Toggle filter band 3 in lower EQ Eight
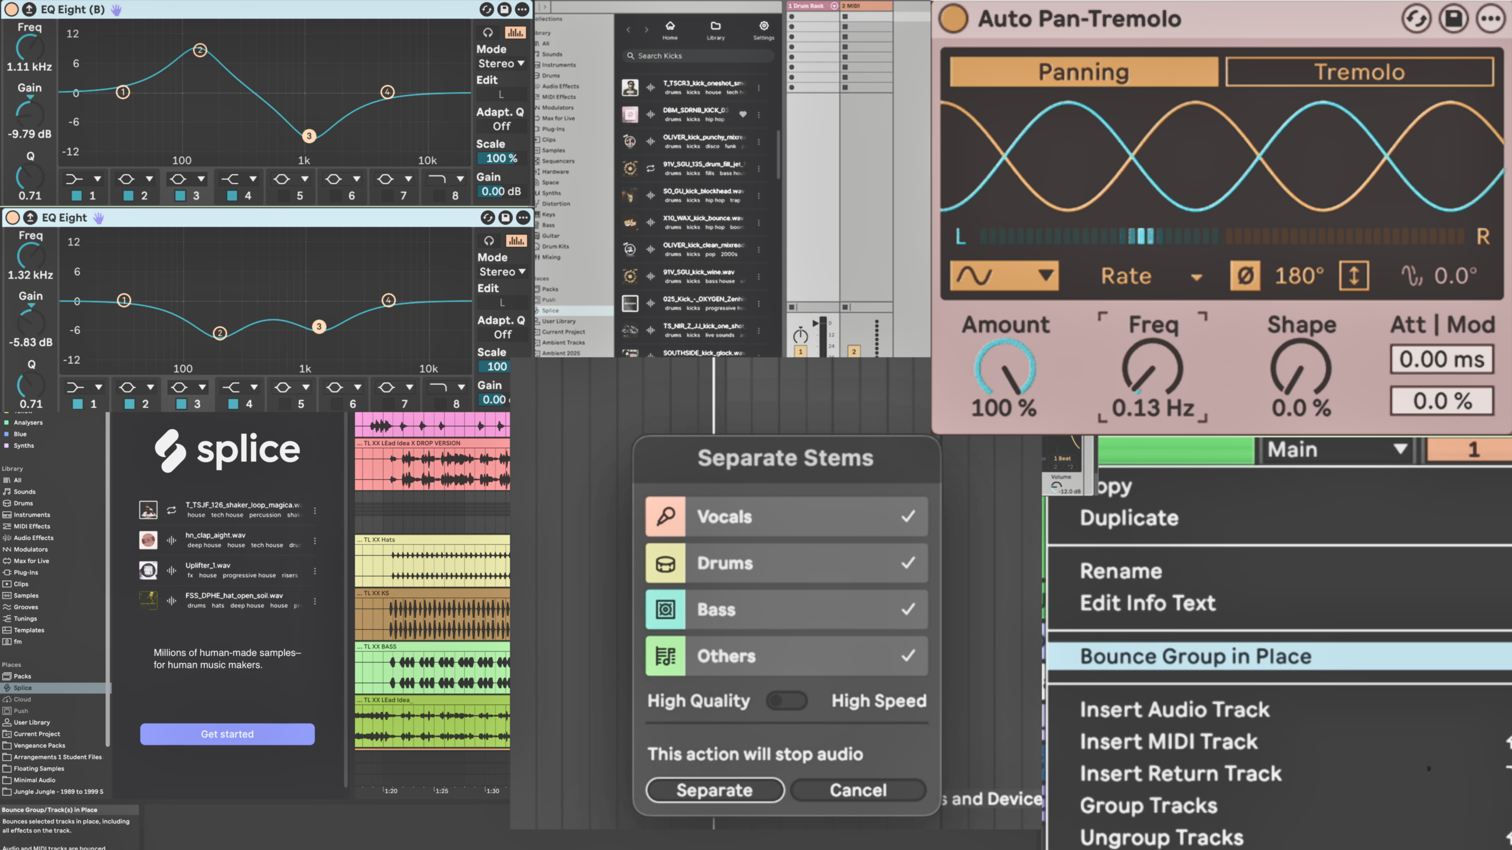1512x850 pixels. pyautogui.click(x=181, y=404)
